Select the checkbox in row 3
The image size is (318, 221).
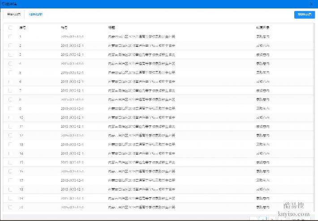pyautogui.click(x=10, y=54)
